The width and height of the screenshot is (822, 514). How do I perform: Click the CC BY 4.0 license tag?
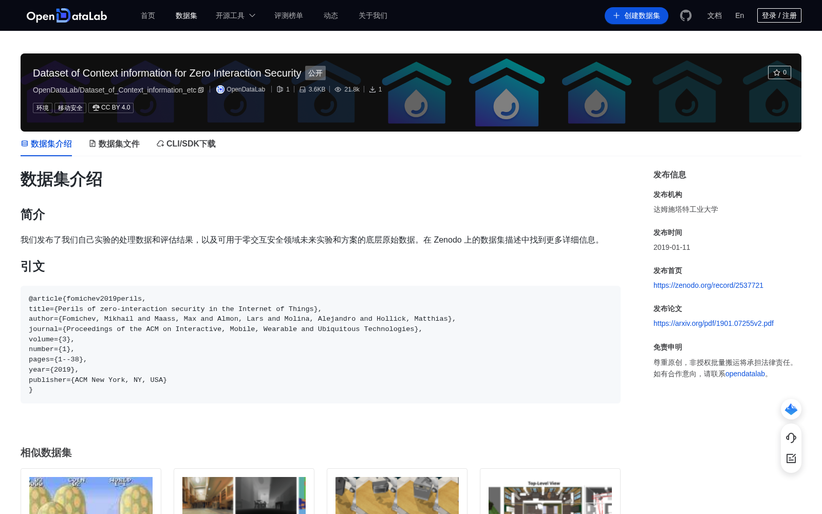tap(111, 107)
